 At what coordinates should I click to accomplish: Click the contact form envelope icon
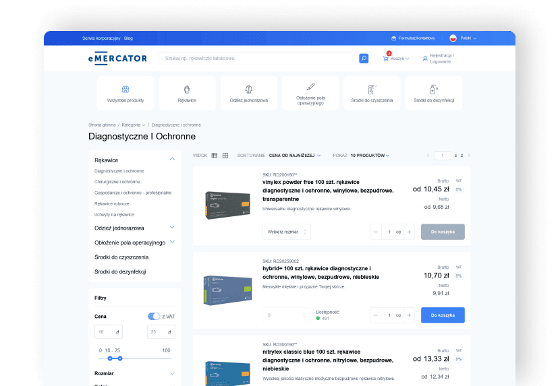[x=393, y=38]
